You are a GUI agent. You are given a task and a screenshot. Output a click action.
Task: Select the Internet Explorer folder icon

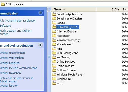click(54, 31)
